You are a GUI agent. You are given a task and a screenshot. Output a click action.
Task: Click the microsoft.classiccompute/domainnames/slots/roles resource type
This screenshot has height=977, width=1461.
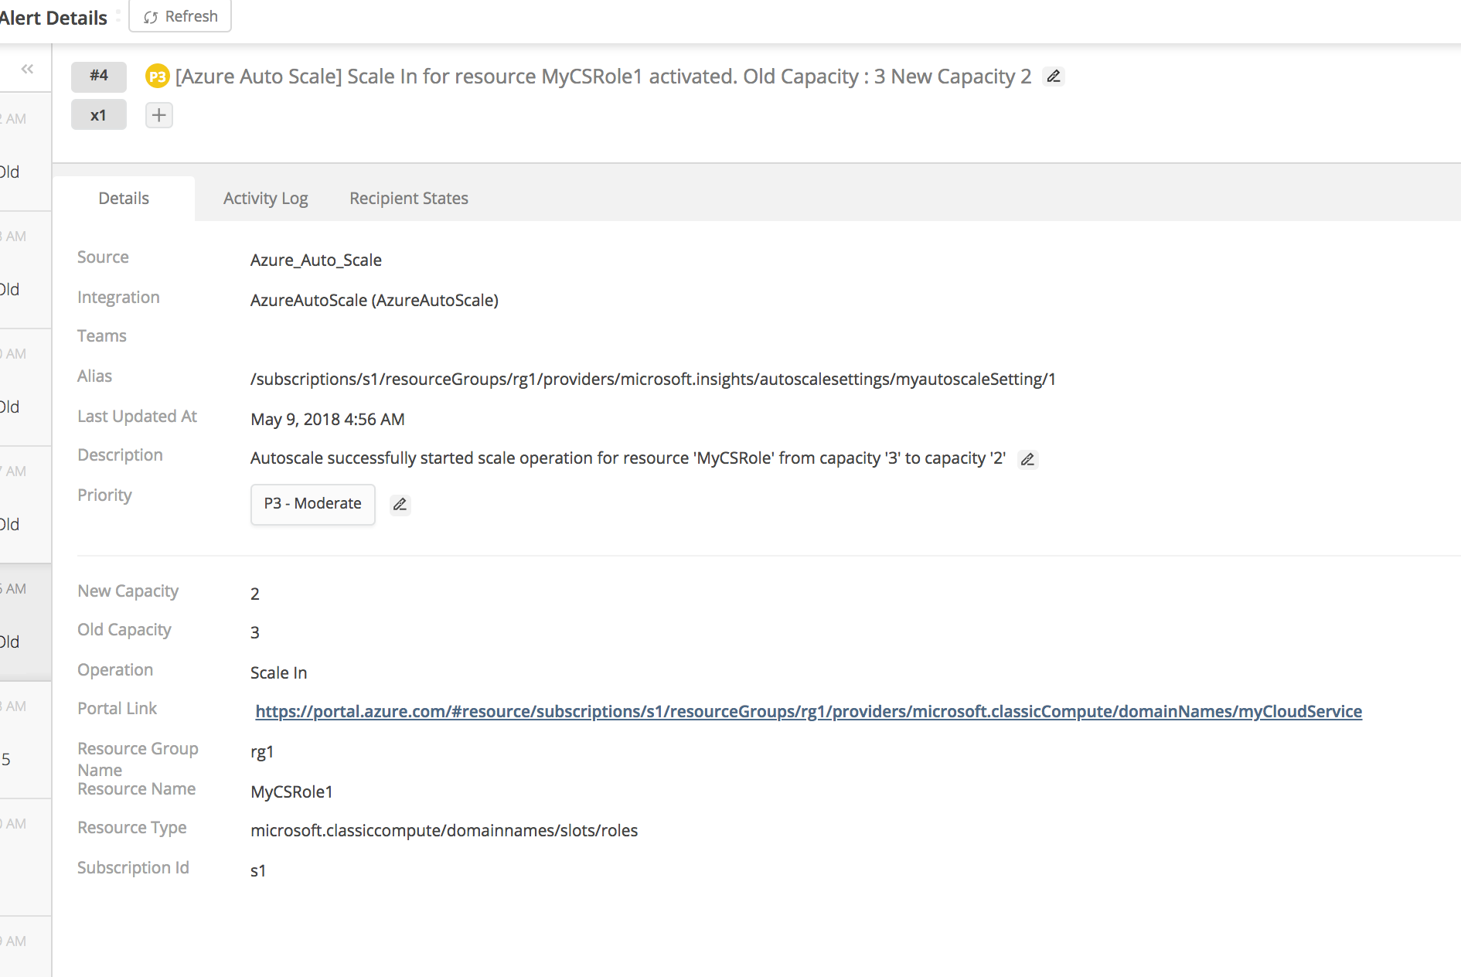(444, 831)
